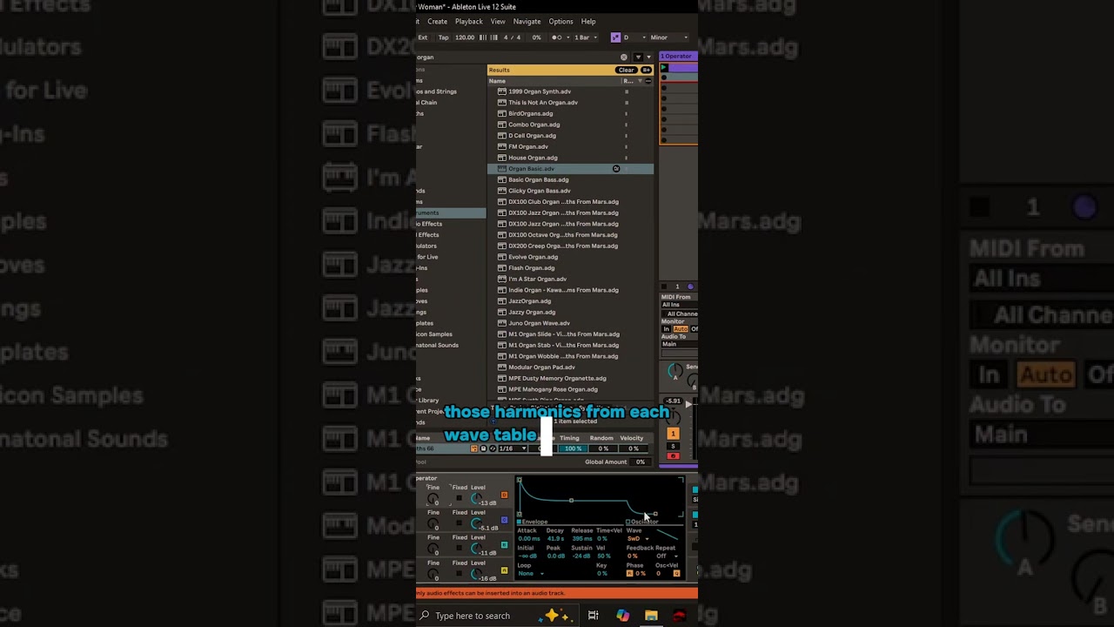
Task: Open the Repeat Off dropdown
Action: click(x=667, y=556)
